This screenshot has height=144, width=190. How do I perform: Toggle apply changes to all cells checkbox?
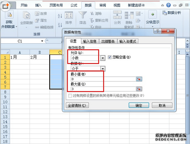click(x=70, y=96)
